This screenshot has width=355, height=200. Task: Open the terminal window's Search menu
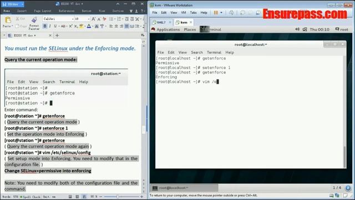coord(197,52)
